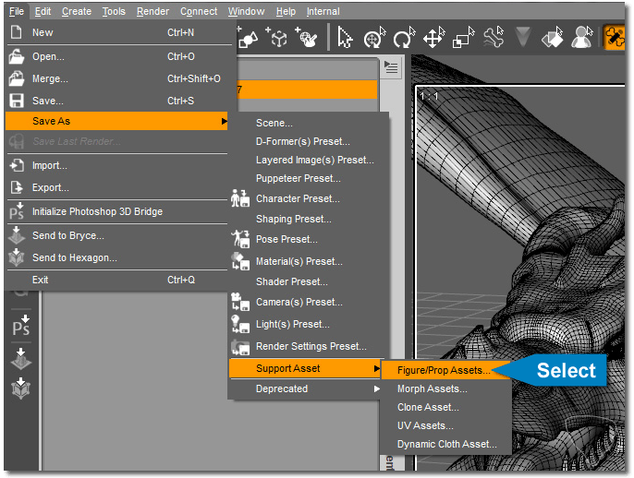Choose Send to Bryce...

point(116,235)
